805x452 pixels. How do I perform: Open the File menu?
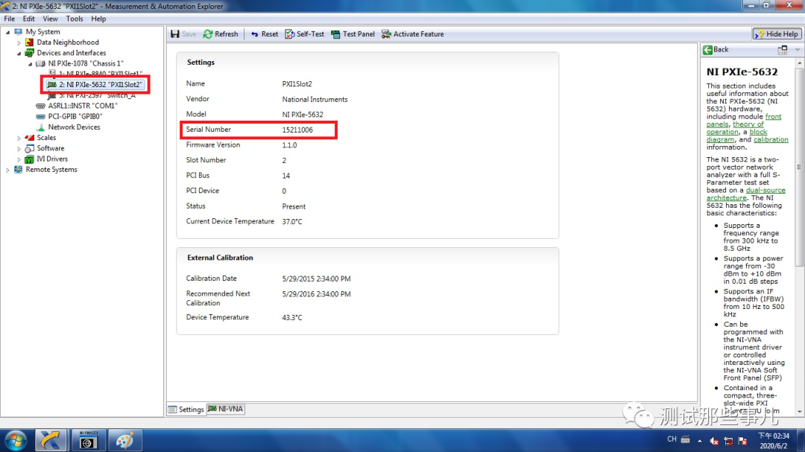[x=9, y=19]
